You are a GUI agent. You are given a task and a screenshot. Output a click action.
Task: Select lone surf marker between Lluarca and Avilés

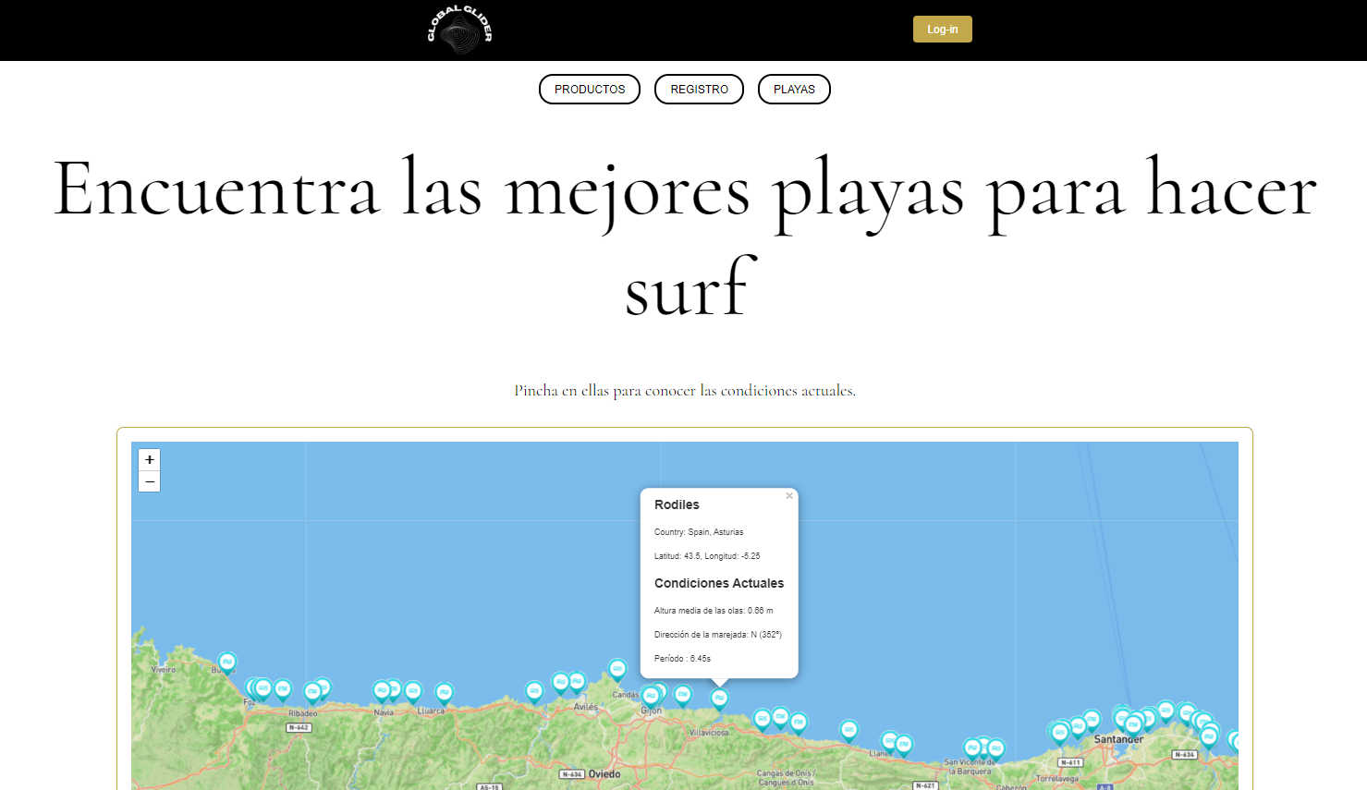point(534,691)
